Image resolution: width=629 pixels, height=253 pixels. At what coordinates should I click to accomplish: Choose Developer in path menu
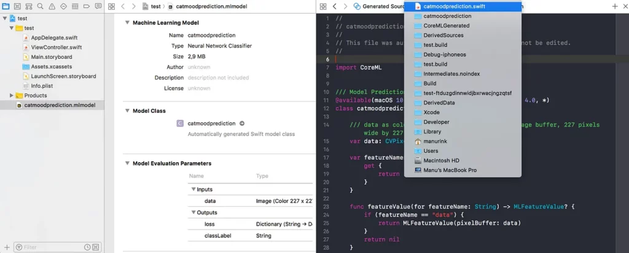pos(463,122)
